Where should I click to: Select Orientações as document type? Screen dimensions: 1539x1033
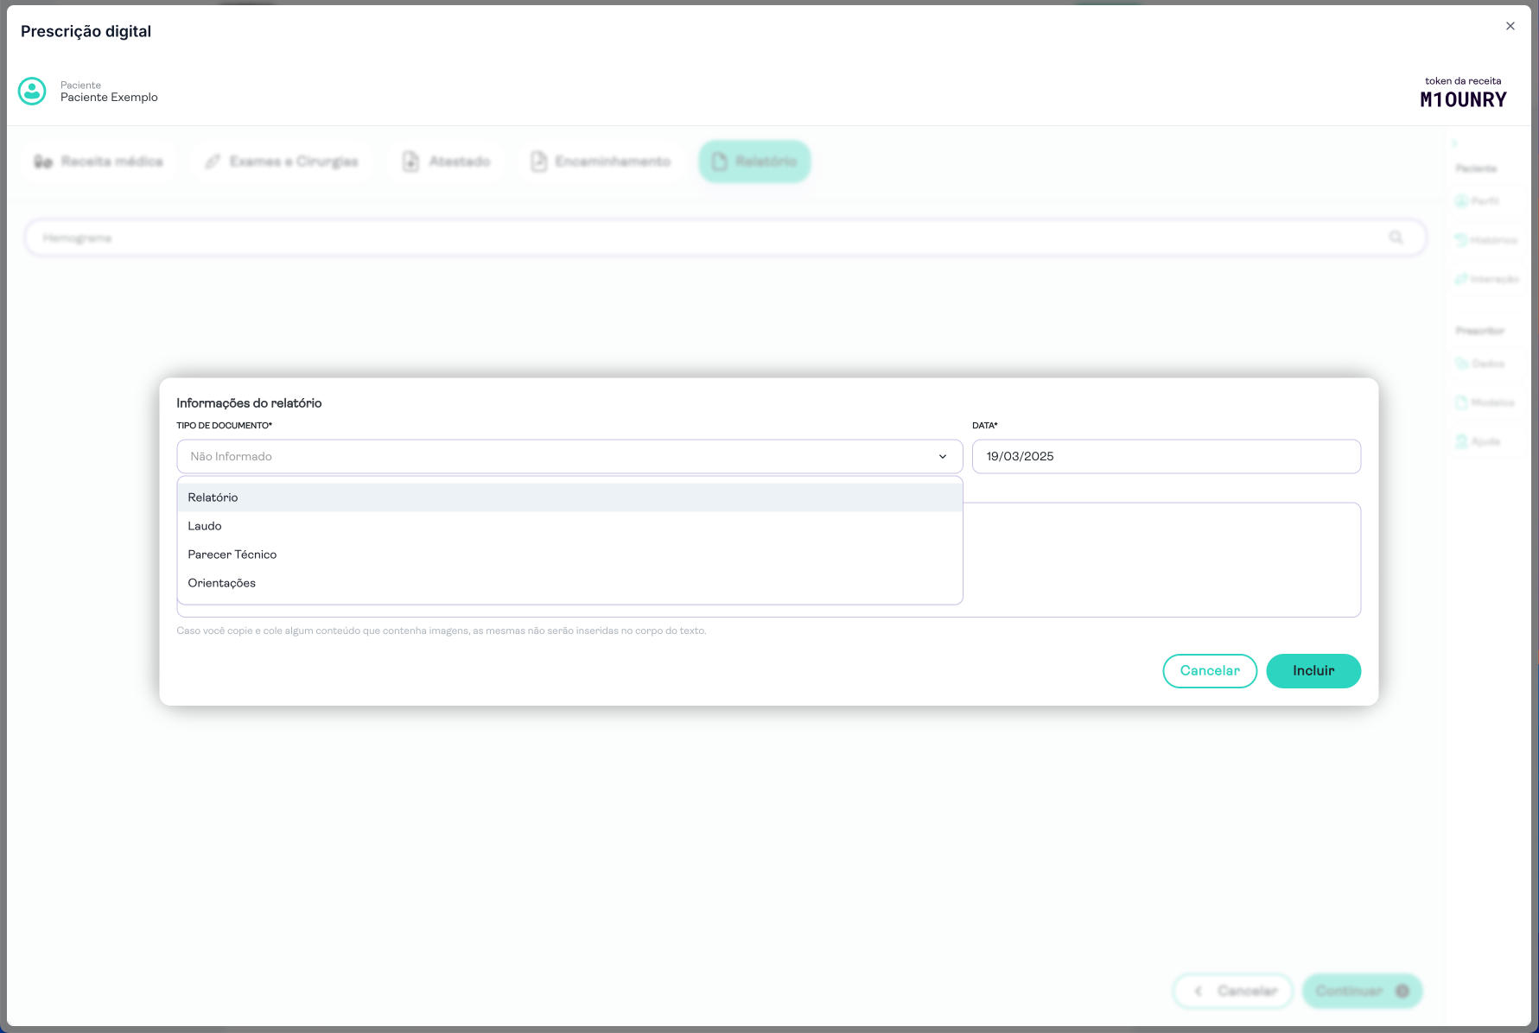pos(222,583)
